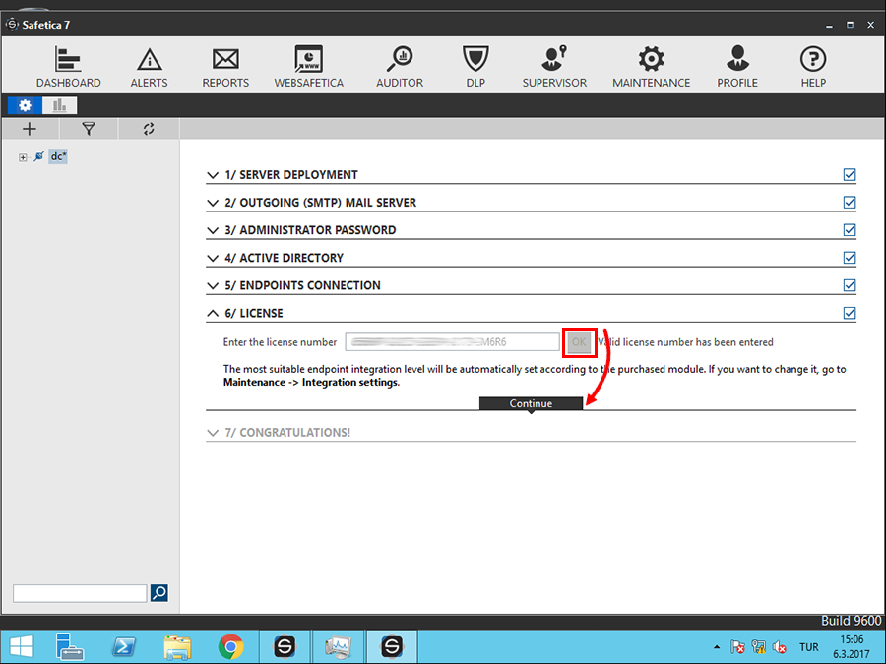Click the muted volume tray icon
The width and height of the screenshot is (886, 664).
click(x=780, y=647)
